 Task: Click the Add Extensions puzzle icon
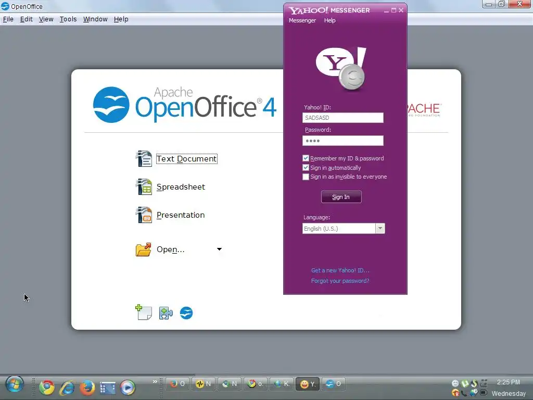pyautogui.click(x=166, y=313)
